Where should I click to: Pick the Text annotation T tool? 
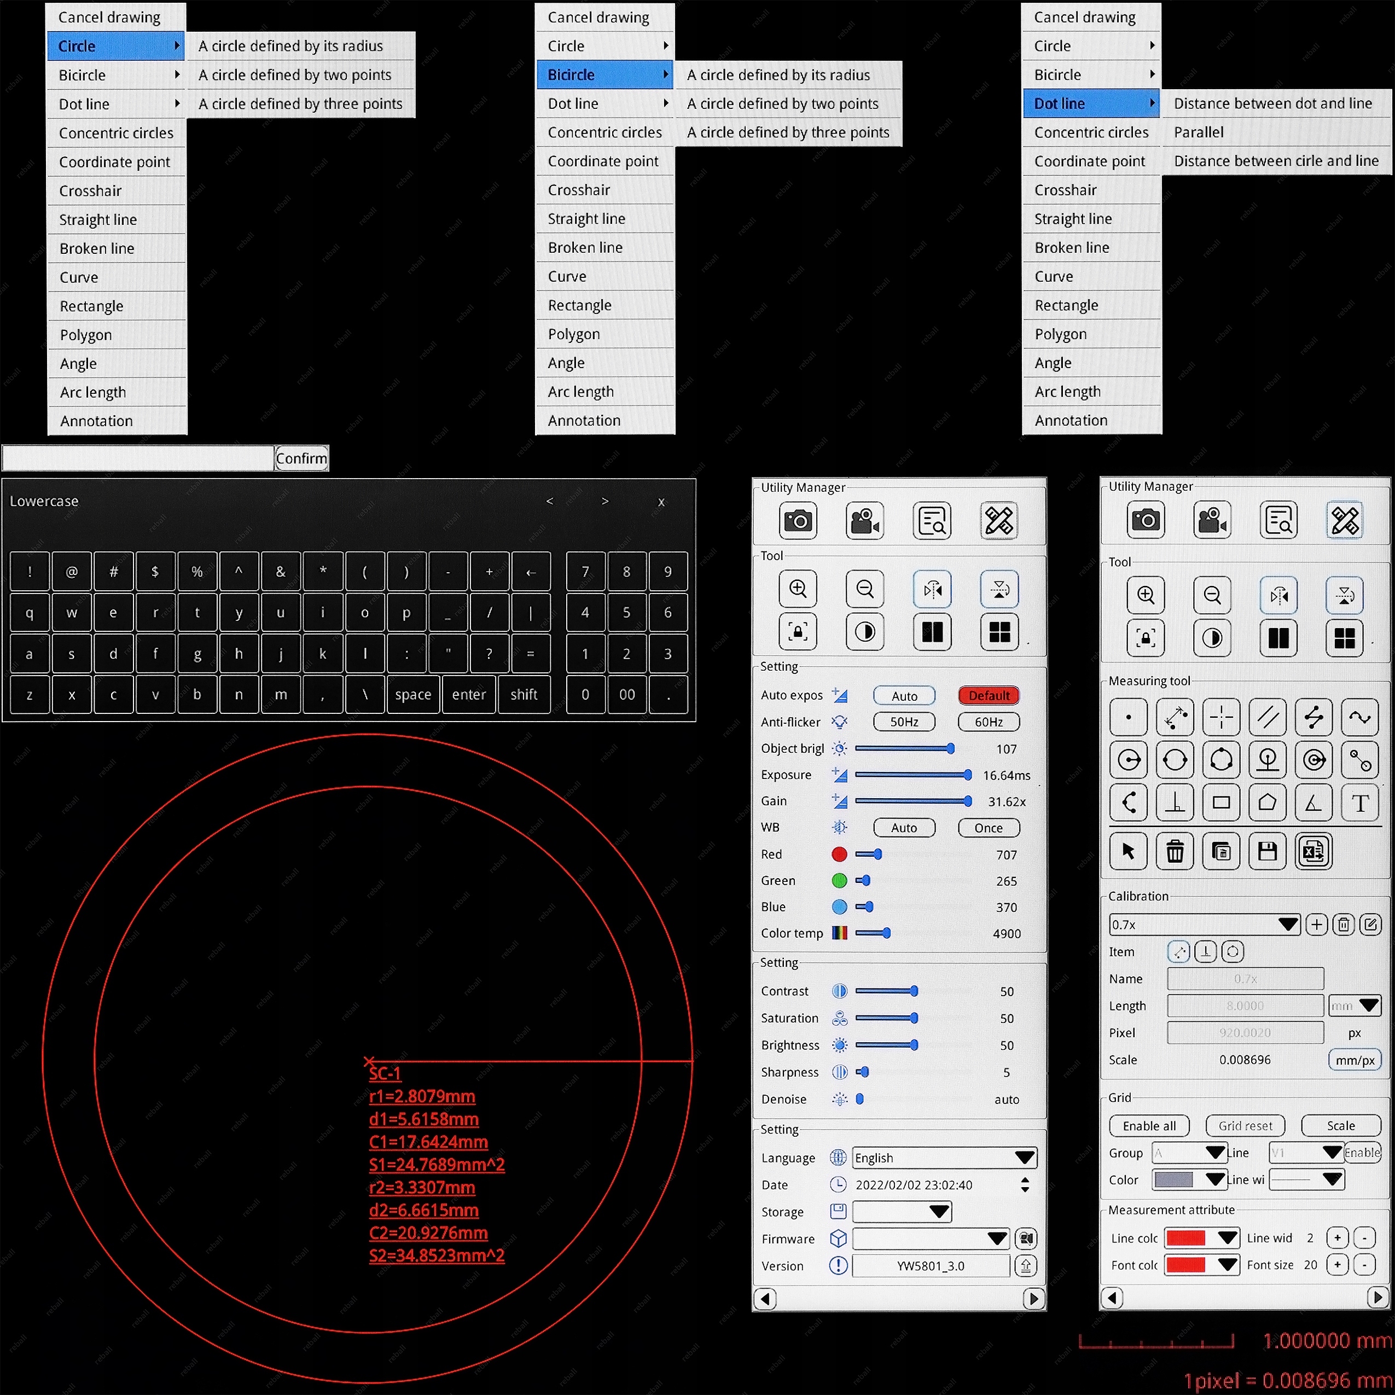point(1359,803)
